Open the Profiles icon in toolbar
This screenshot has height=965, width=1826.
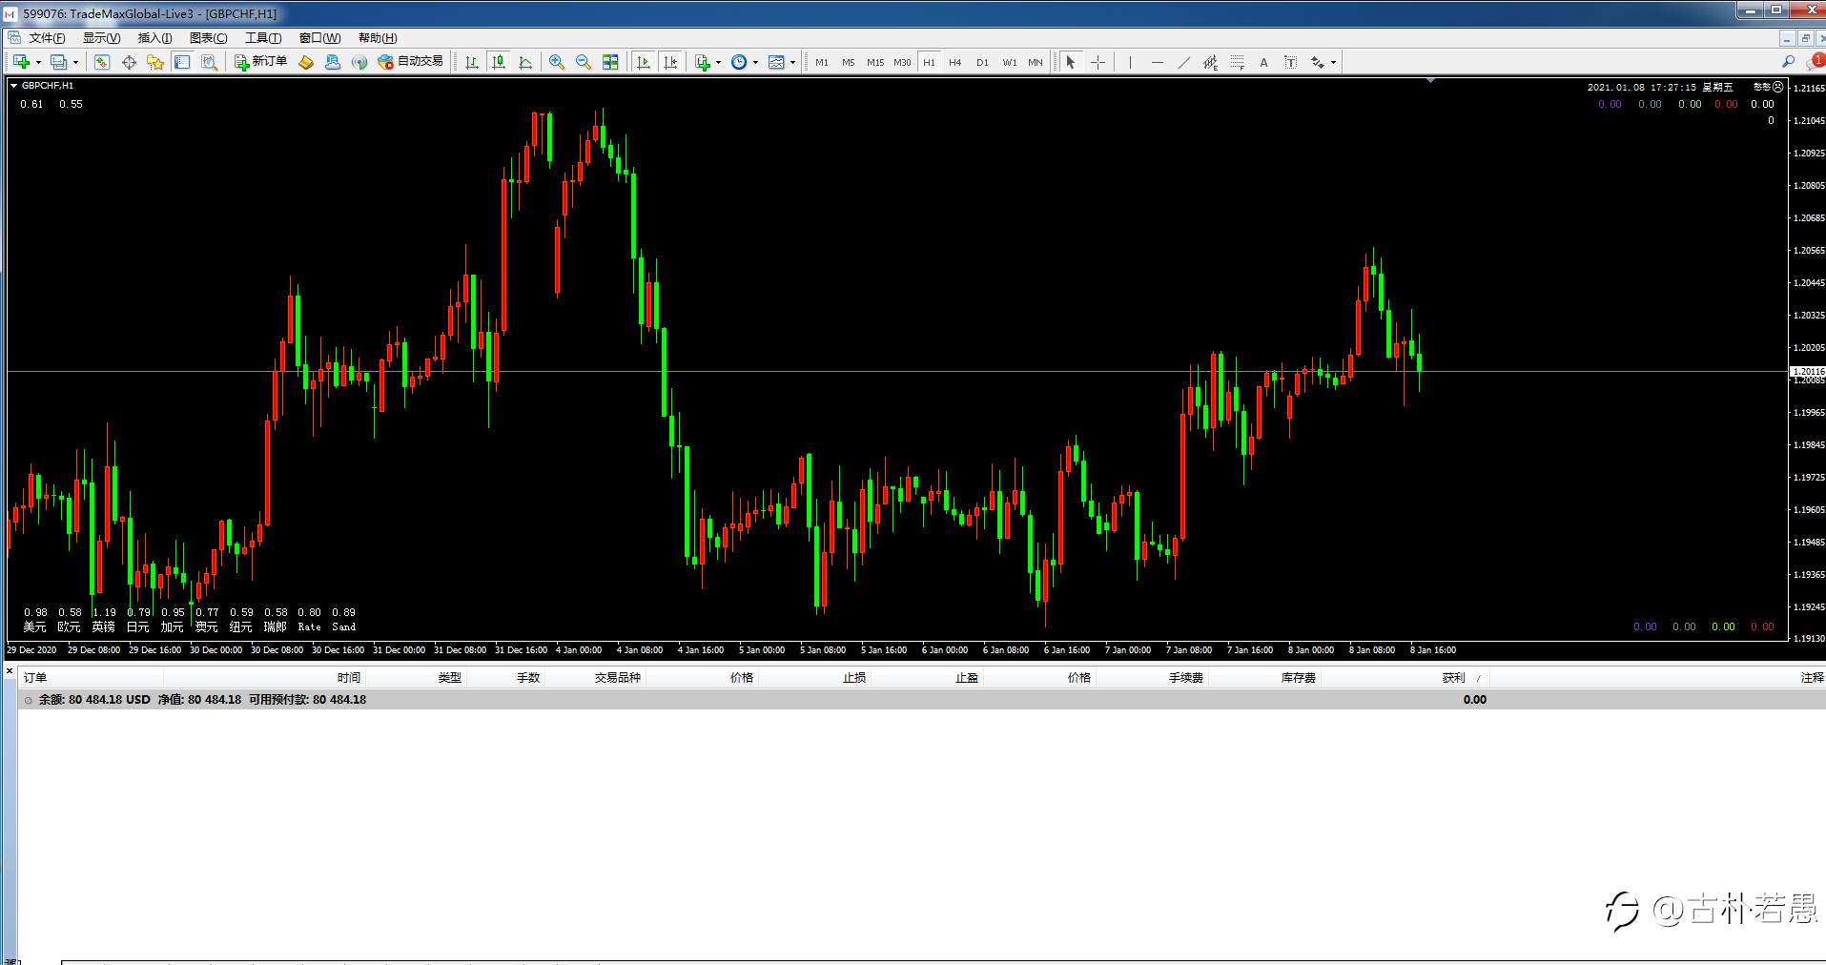[x=58, y=62]
